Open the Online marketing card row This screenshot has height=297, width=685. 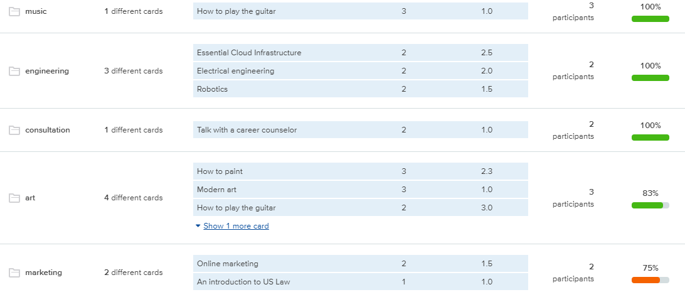point(361,264)
